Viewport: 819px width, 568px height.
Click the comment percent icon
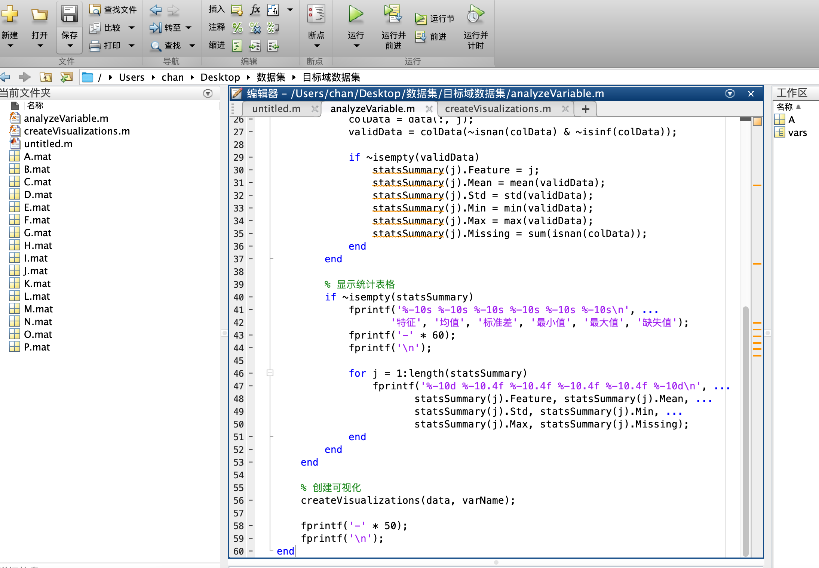pyautogui.click(x=237, y=28)
